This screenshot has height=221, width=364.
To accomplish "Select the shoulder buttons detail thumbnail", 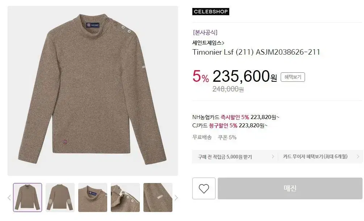I will (x=125, y=197).
